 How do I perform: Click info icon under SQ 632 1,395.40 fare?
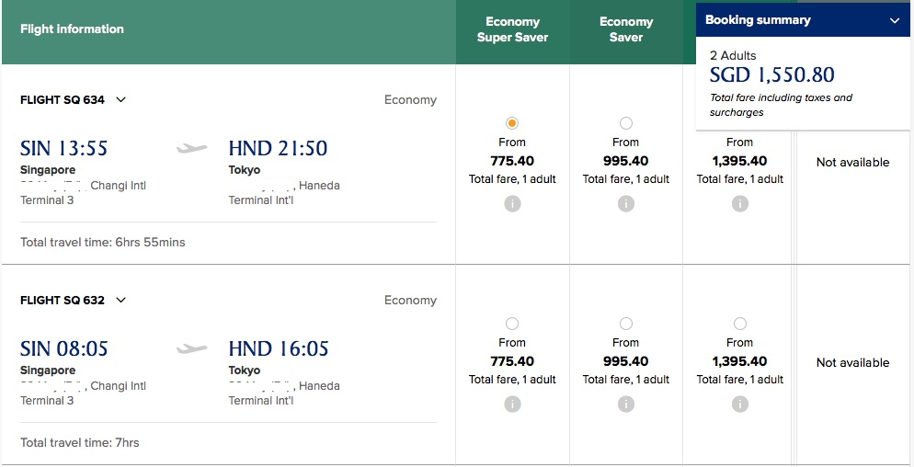(740, 404)
